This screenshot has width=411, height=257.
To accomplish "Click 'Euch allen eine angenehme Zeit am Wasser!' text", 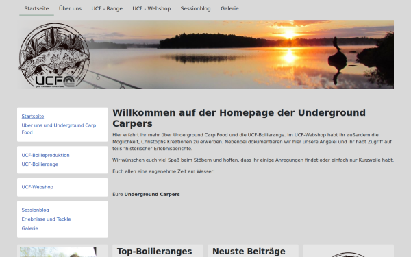I will 164,171.
